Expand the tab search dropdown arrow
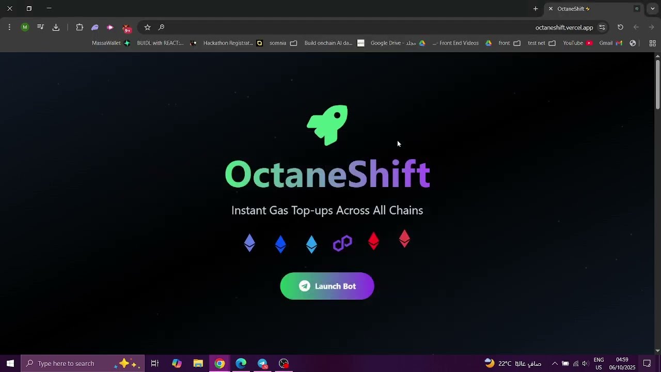 653,9
